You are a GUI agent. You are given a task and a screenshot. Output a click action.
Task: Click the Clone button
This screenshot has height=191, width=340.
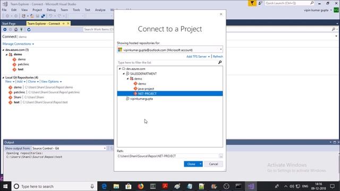191,164
